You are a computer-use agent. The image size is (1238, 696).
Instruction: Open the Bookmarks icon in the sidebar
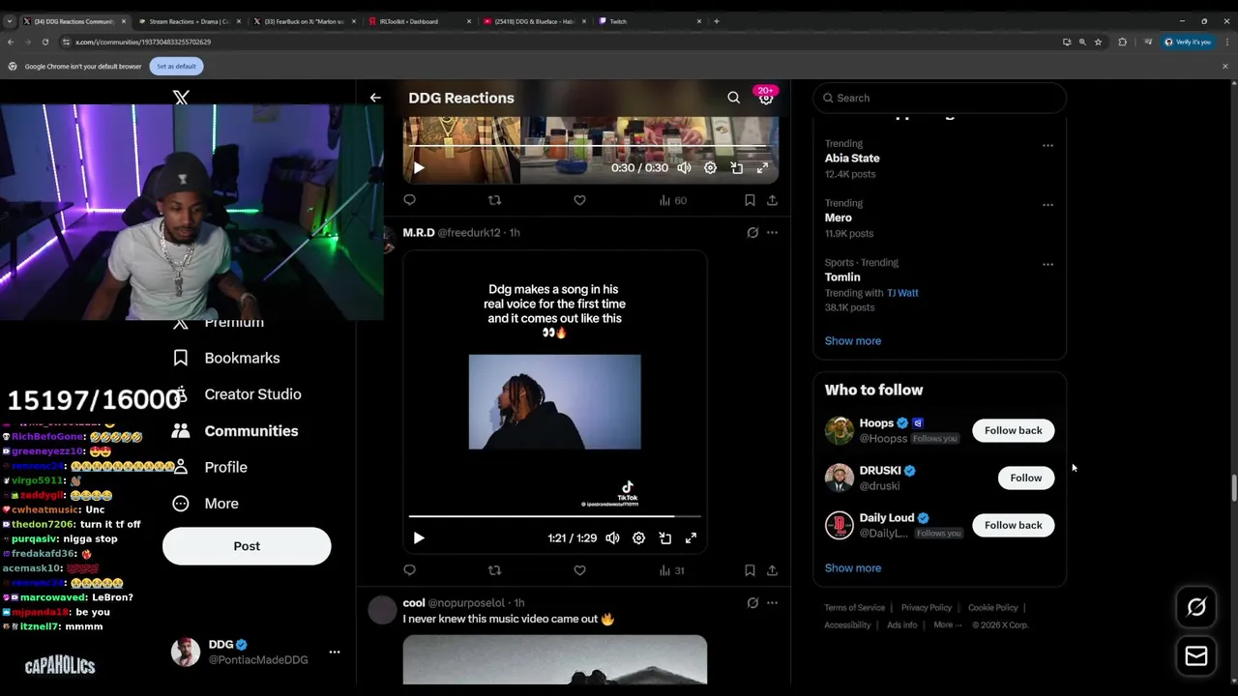180,358
